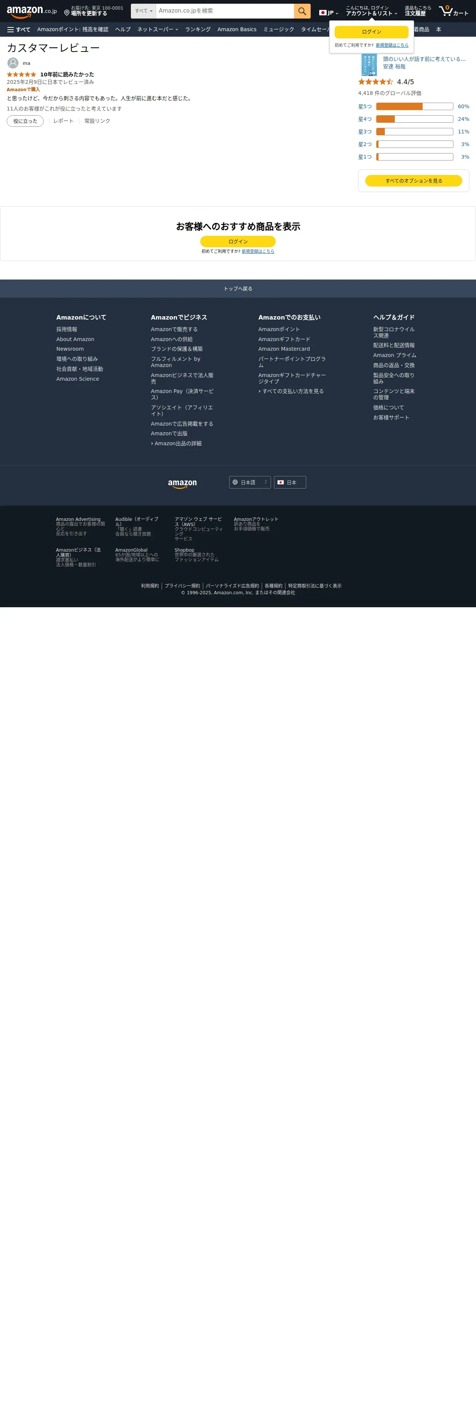Click 星2つ rating link
This screenshot has height=1428, width=476.
click(365, 145)
